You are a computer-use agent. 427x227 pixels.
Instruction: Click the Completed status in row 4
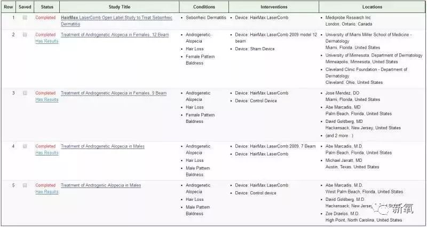[45, 146]
